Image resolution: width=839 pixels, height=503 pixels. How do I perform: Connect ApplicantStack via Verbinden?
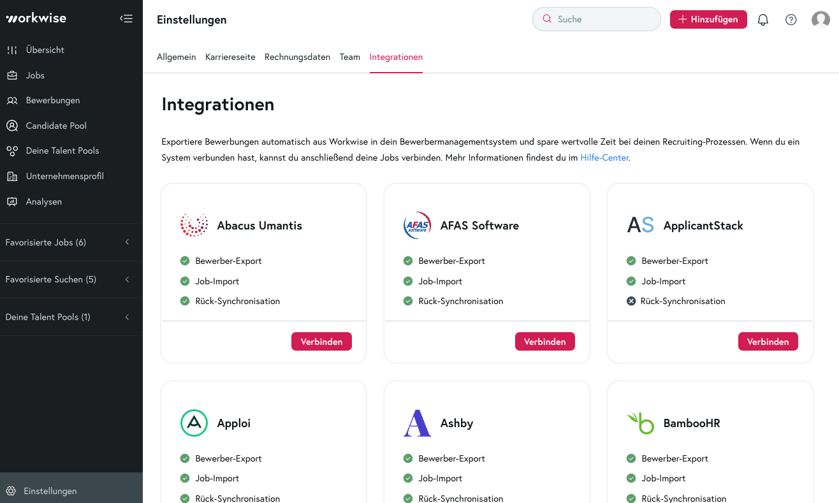768,342
